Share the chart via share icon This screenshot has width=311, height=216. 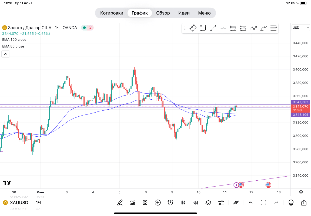point(304,202)
